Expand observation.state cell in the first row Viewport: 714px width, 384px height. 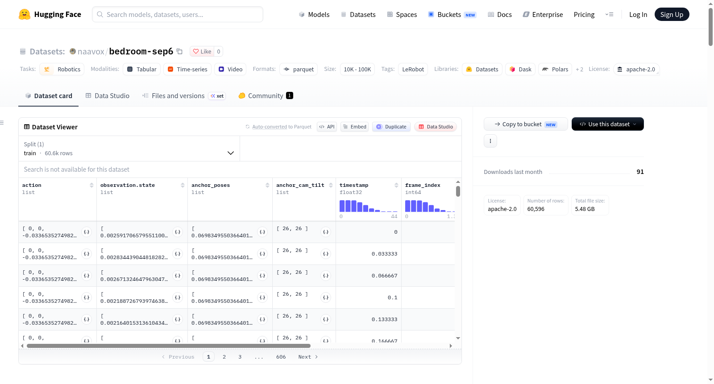tap(178, 232)
